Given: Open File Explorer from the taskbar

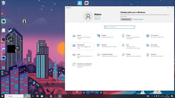Looking at the screenshot, I should coord(37,96).
